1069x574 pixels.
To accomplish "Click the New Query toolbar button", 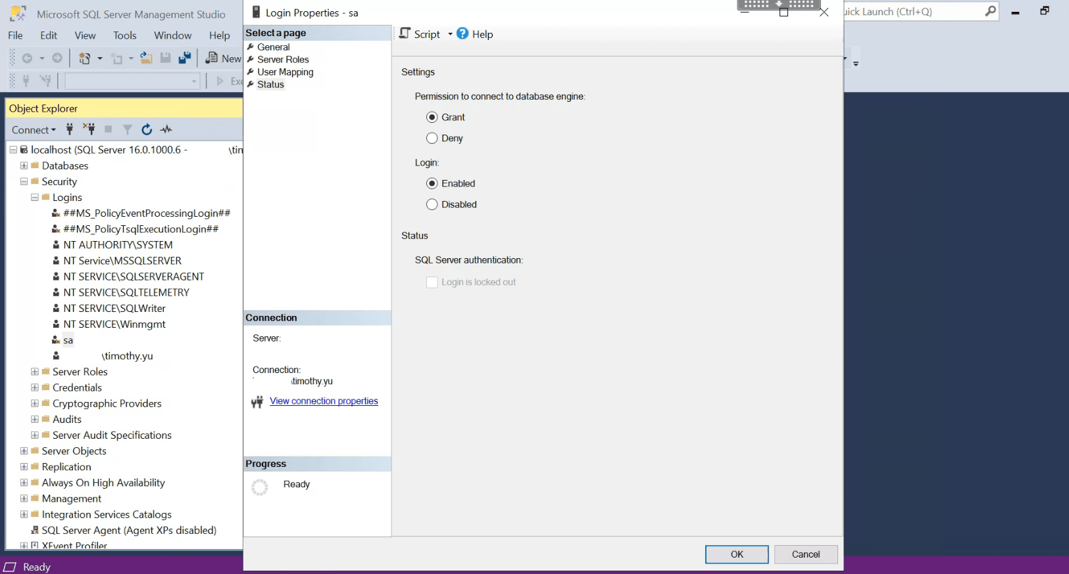I will click(224, 58).
